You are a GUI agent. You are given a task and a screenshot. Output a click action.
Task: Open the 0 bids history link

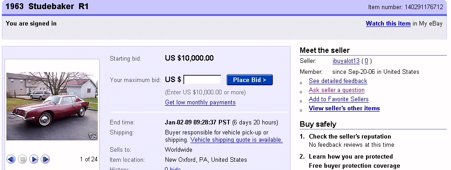click(173, 168)
